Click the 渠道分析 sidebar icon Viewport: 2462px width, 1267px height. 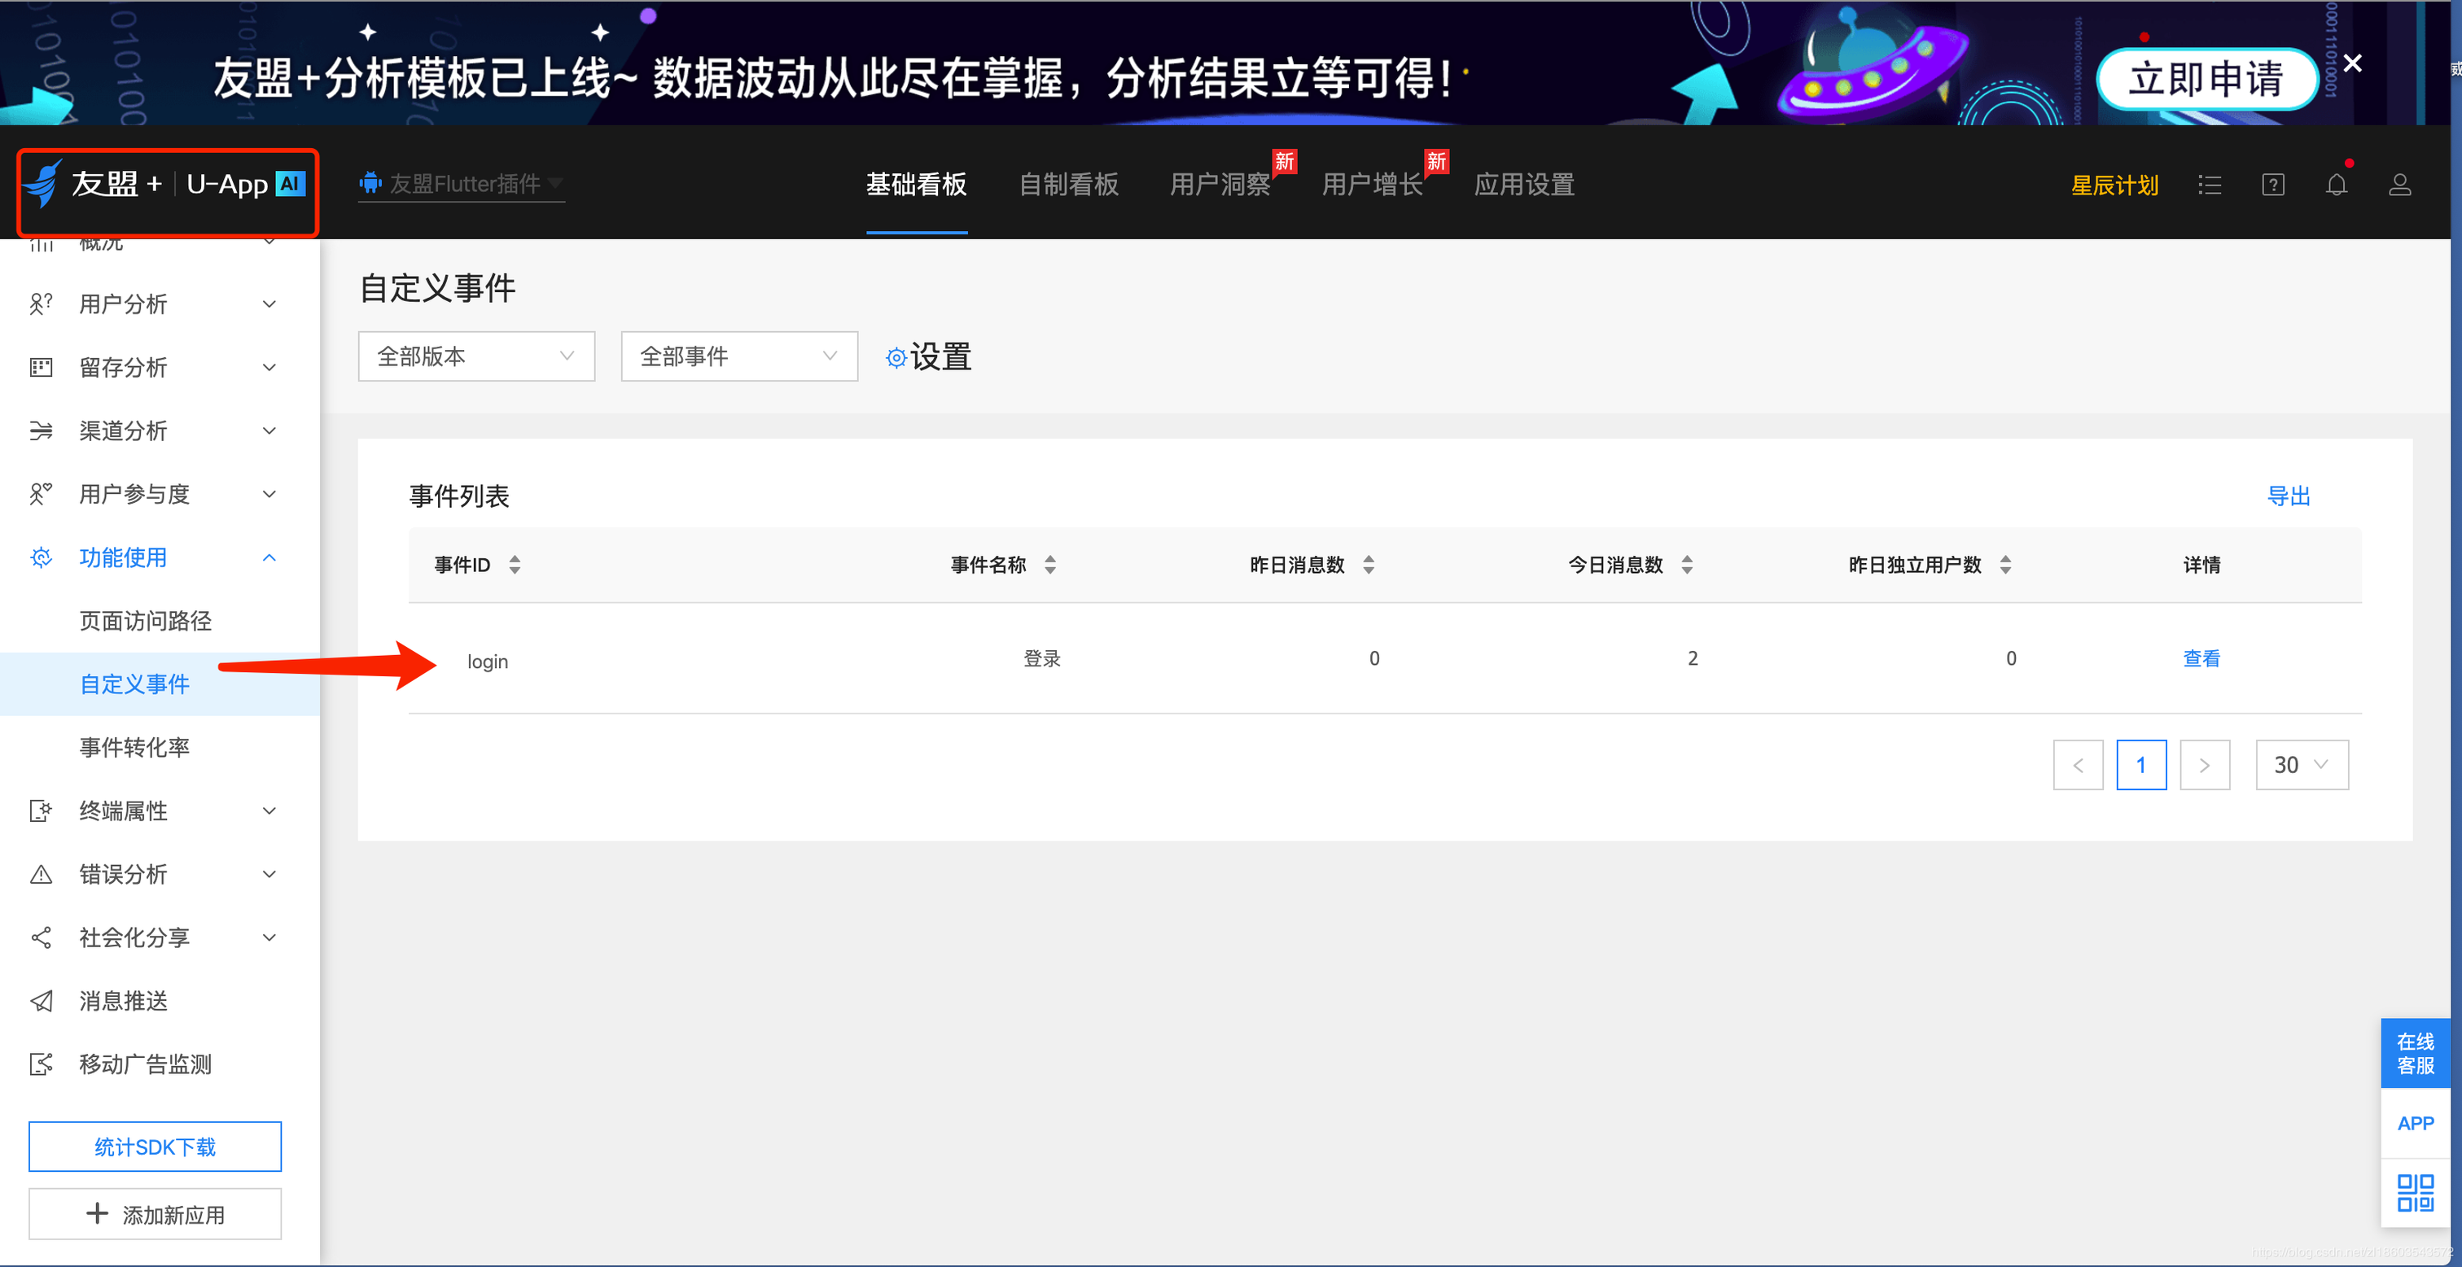pos(41,431)
